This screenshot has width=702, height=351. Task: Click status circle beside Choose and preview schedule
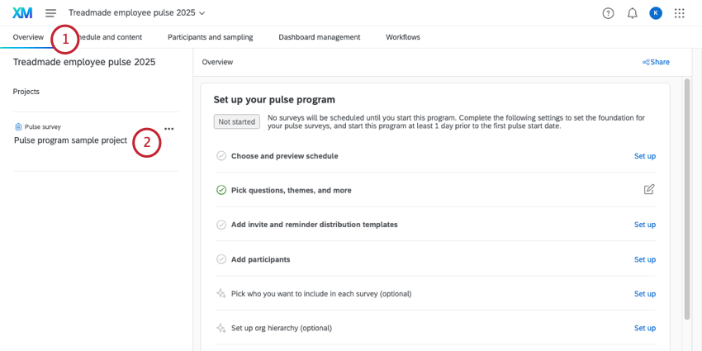coord(221,155)
